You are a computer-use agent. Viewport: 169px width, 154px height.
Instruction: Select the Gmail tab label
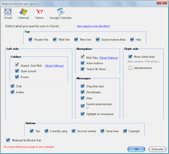pyautogui.click(x=8, y=18)
